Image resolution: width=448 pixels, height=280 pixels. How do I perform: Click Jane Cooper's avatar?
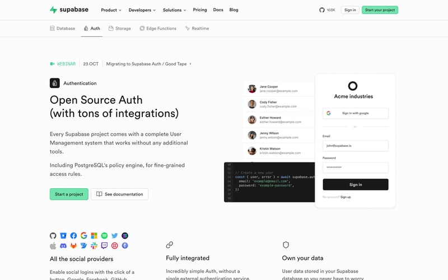[252, 89]
